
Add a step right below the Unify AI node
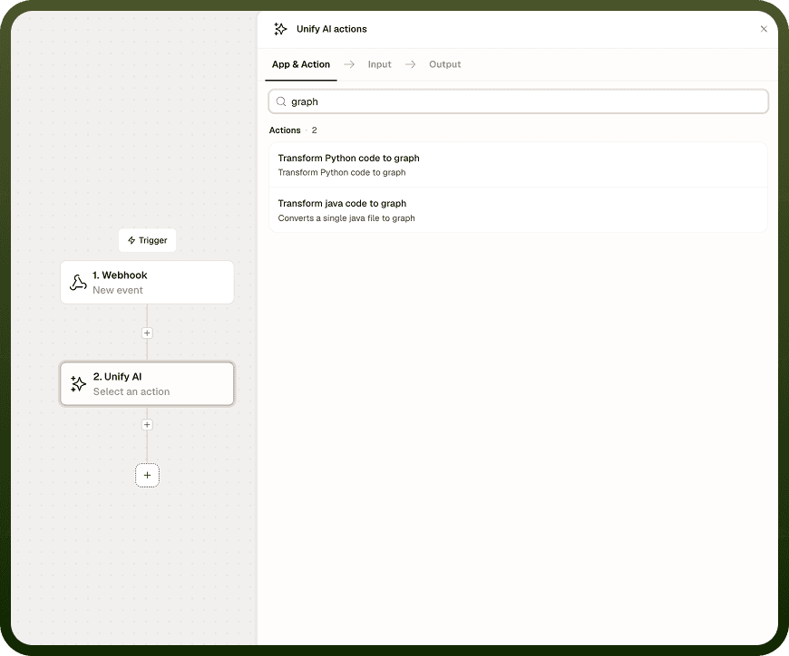click(x=147, y=425)
